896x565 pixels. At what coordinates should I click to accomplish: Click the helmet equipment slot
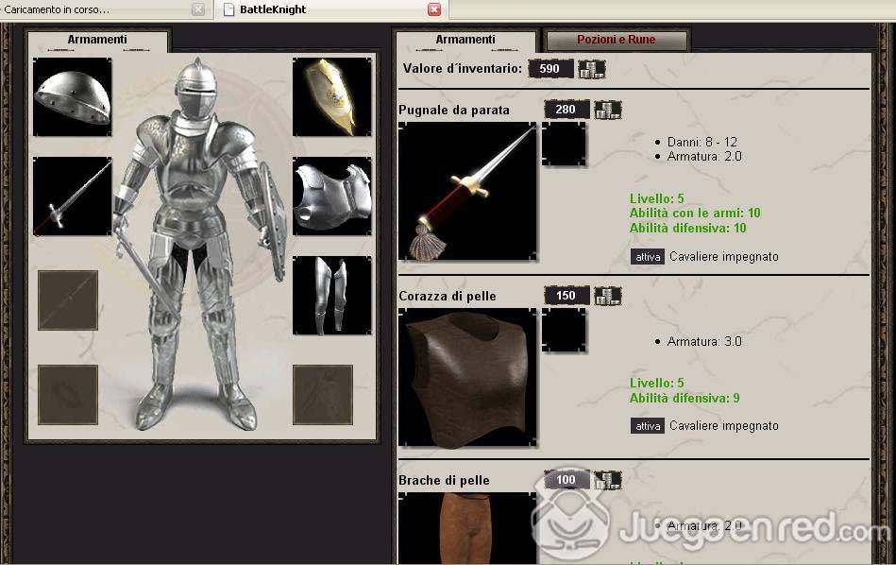point(72,97)
